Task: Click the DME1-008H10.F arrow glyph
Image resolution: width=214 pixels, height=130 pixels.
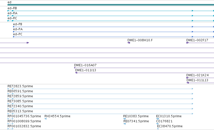Action: point(129,43)
